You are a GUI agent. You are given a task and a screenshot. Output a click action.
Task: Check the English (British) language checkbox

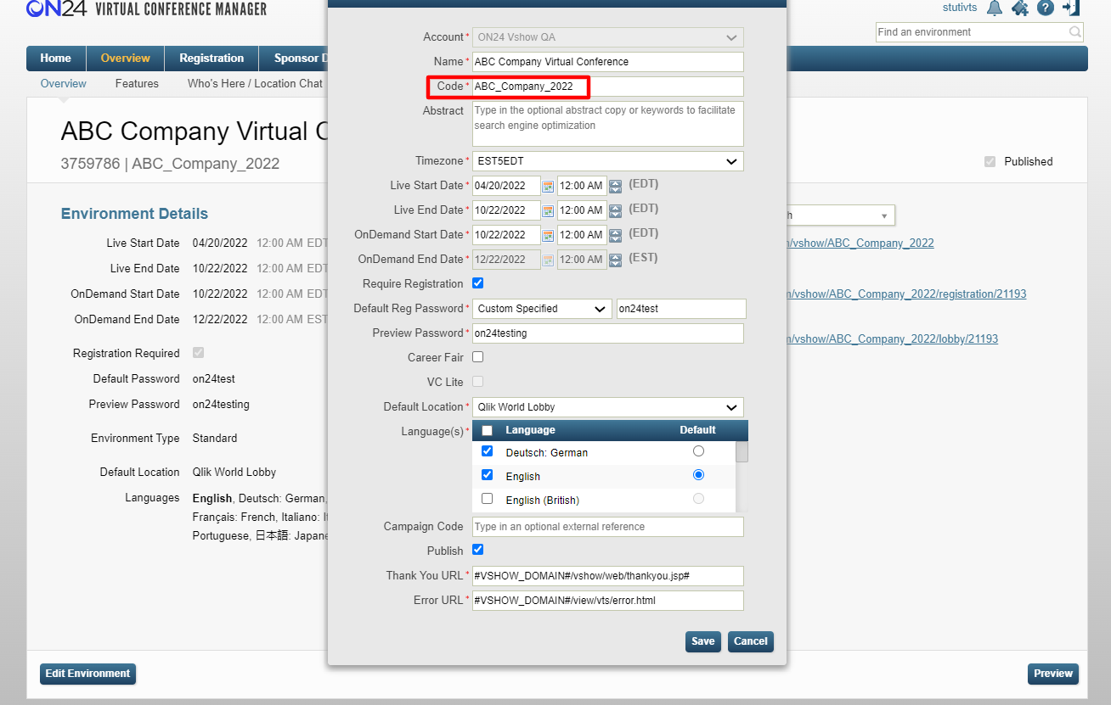click(x=488, y=499)
